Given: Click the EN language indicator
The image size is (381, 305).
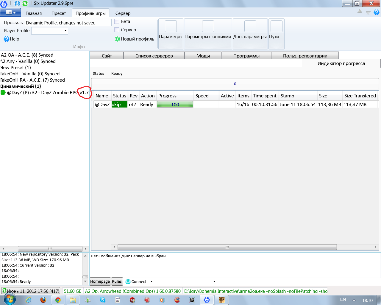Looking at the screenshot, I should coord(343,299).
